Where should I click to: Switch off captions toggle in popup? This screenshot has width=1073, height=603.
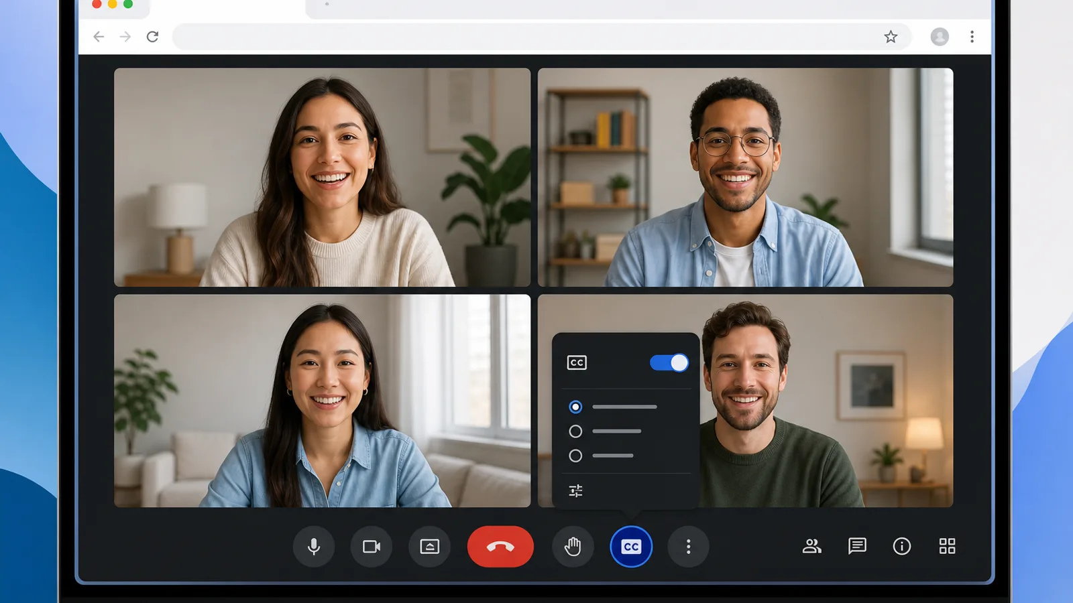(x=669, y=362)
